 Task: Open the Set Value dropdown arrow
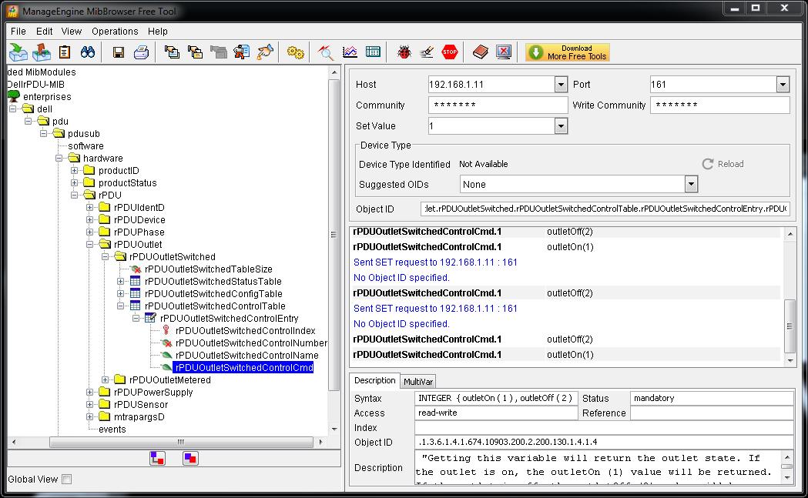[x=562, y=125]
